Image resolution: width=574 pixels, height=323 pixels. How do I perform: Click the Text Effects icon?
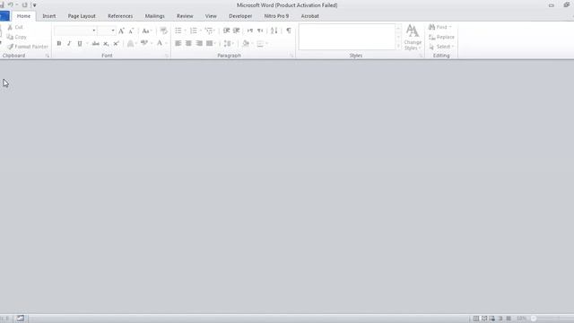point(130,44)
